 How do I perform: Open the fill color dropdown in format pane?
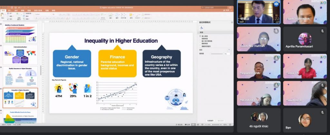pyautogui.click(x=229, y=50)
